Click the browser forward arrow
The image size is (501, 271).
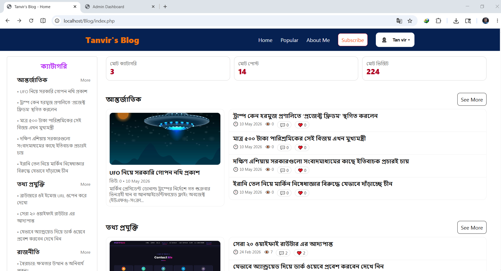(19, 21)
